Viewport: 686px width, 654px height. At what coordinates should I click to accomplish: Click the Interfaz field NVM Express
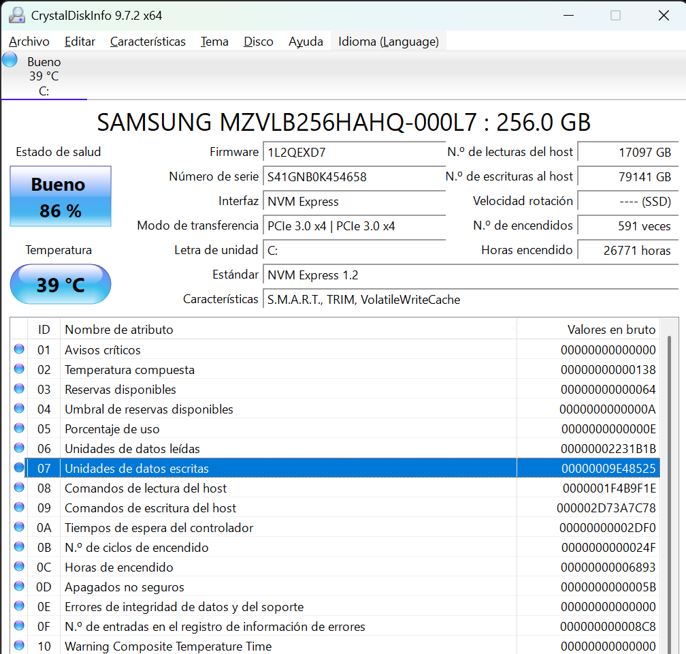click(x=354, y=202)
